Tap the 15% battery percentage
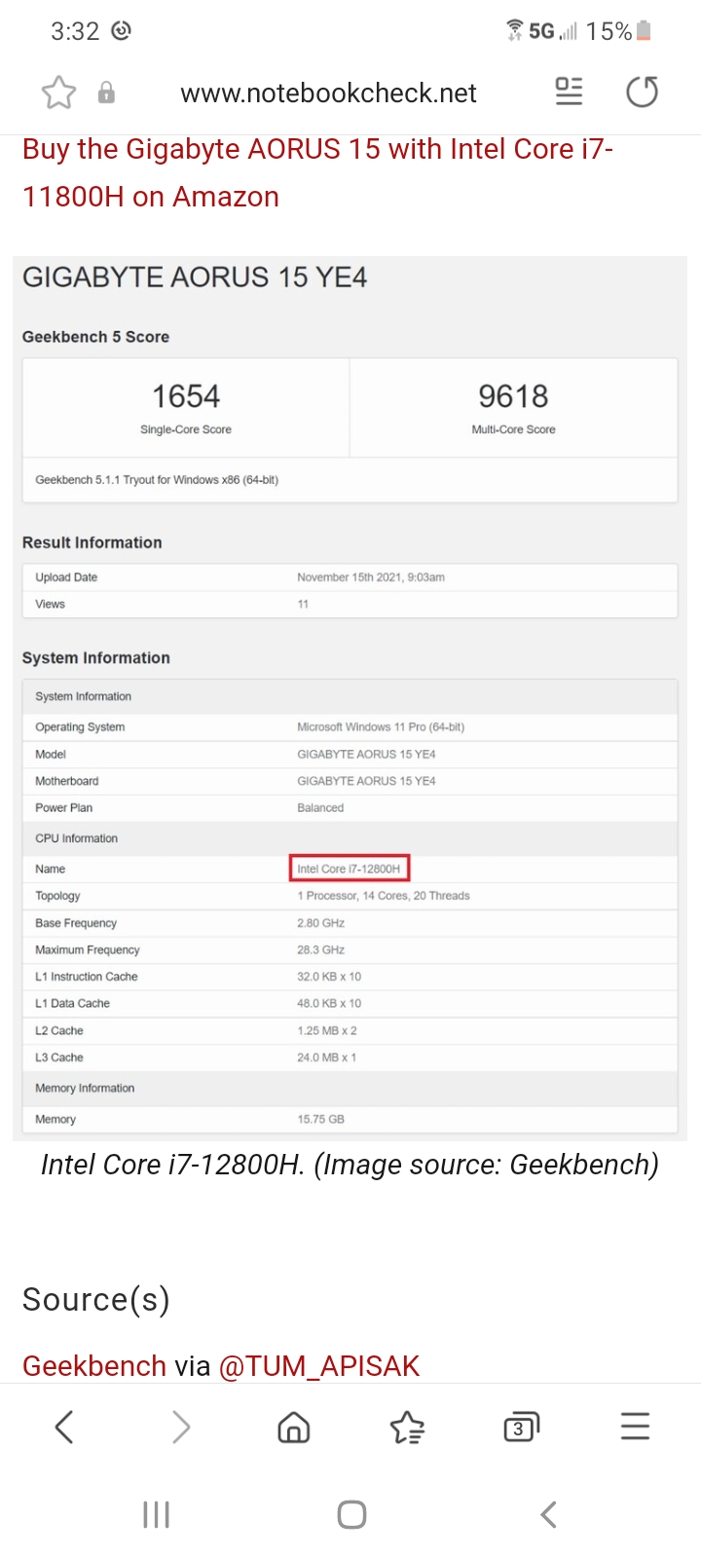Screen dimensions: 701x1558 (x=609, y=32)
